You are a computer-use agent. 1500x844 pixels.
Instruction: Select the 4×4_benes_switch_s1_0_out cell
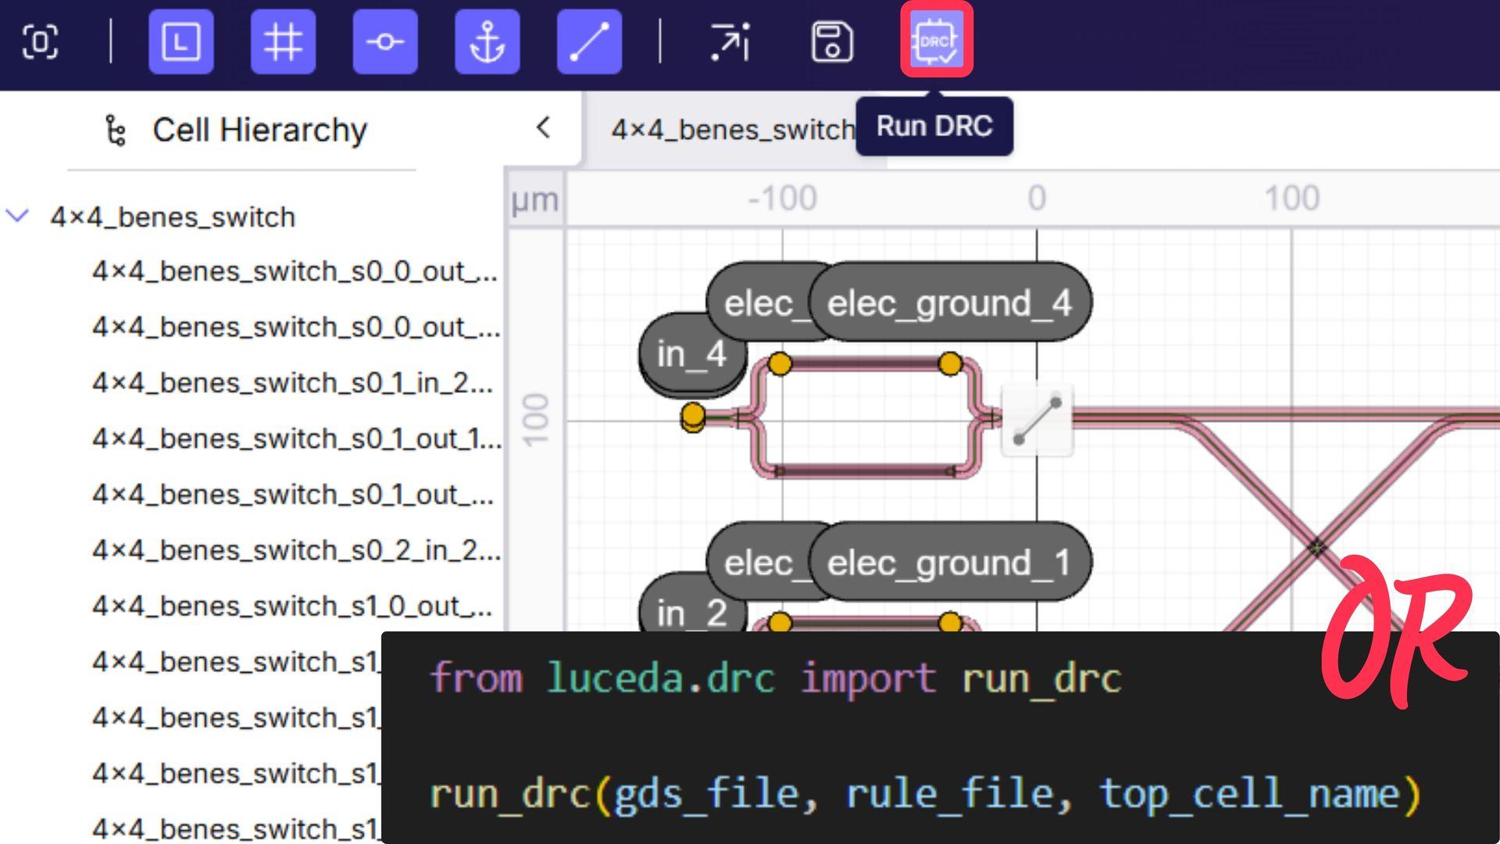click(292, 606)
